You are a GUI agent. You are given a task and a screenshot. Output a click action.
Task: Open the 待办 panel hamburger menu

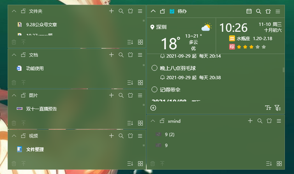278,12
